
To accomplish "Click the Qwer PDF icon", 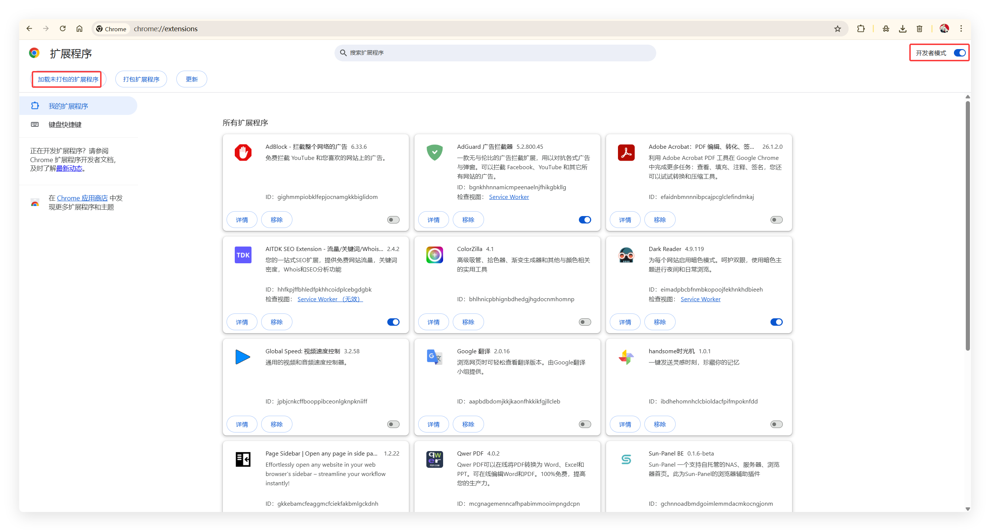I will [x=434, y=459].
